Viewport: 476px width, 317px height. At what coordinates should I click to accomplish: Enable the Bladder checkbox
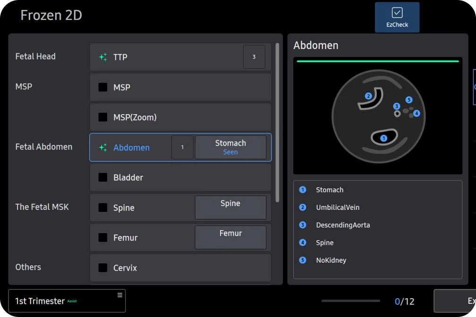tap(102, 177)
